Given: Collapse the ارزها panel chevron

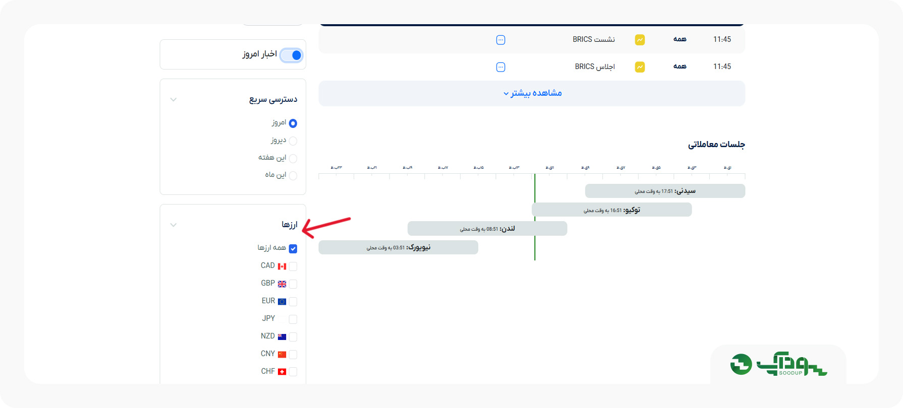Looking at the screenshot, I should [x=174, y=225].
